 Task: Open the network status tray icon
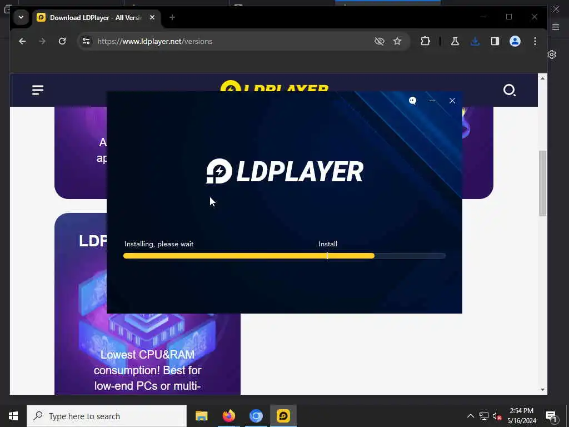[484, 416]
